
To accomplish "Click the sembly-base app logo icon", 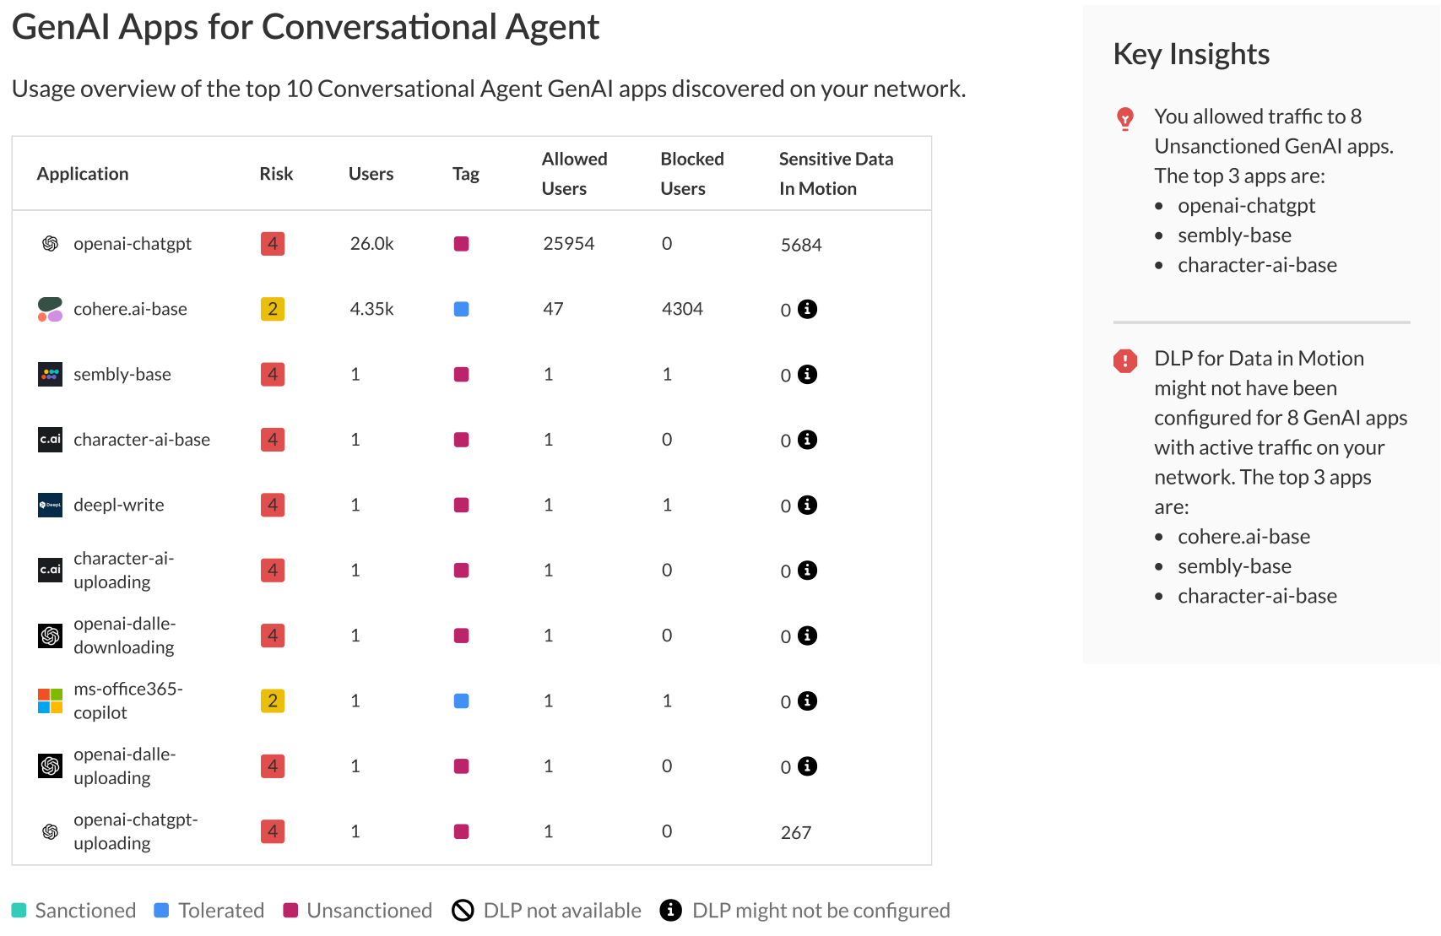I will coord(50,374).
